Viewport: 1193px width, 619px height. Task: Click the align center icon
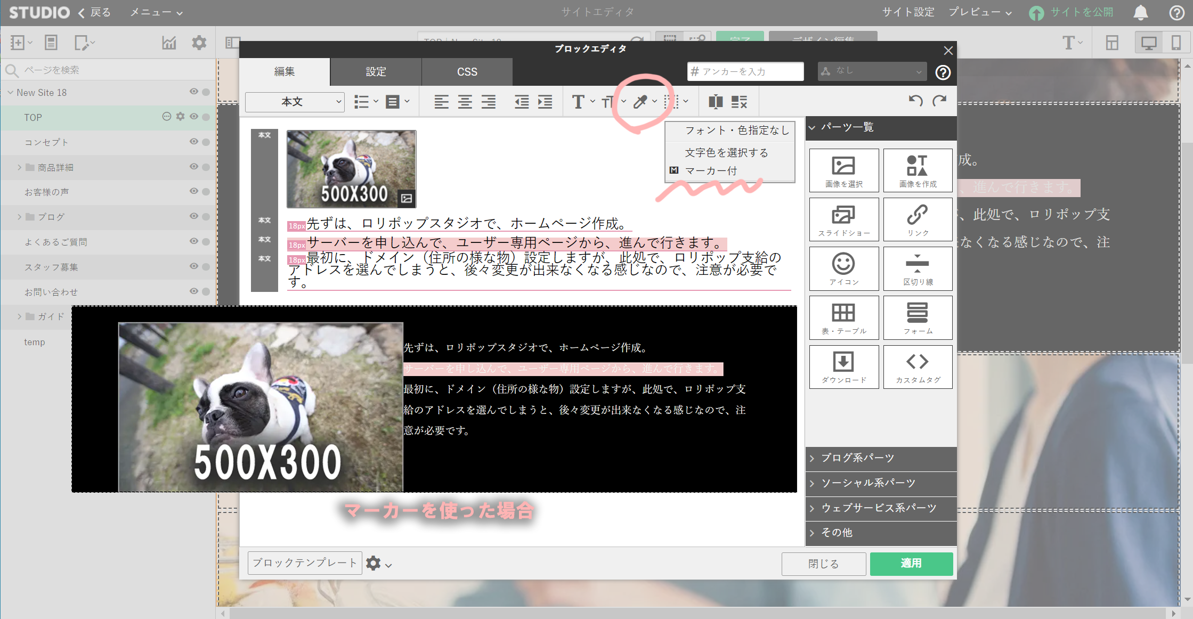point(465,102)
